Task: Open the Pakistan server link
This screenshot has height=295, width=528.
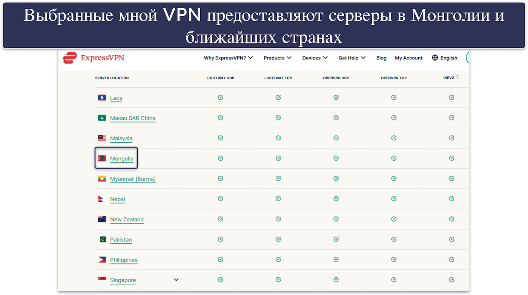Action: pyautogui.click(x=121, y=240)
